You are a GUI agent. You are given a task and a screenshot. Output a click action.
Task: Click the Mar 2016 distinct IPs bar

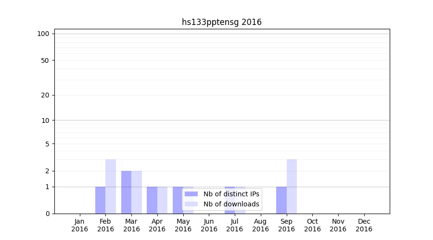[x=126, y=192]
